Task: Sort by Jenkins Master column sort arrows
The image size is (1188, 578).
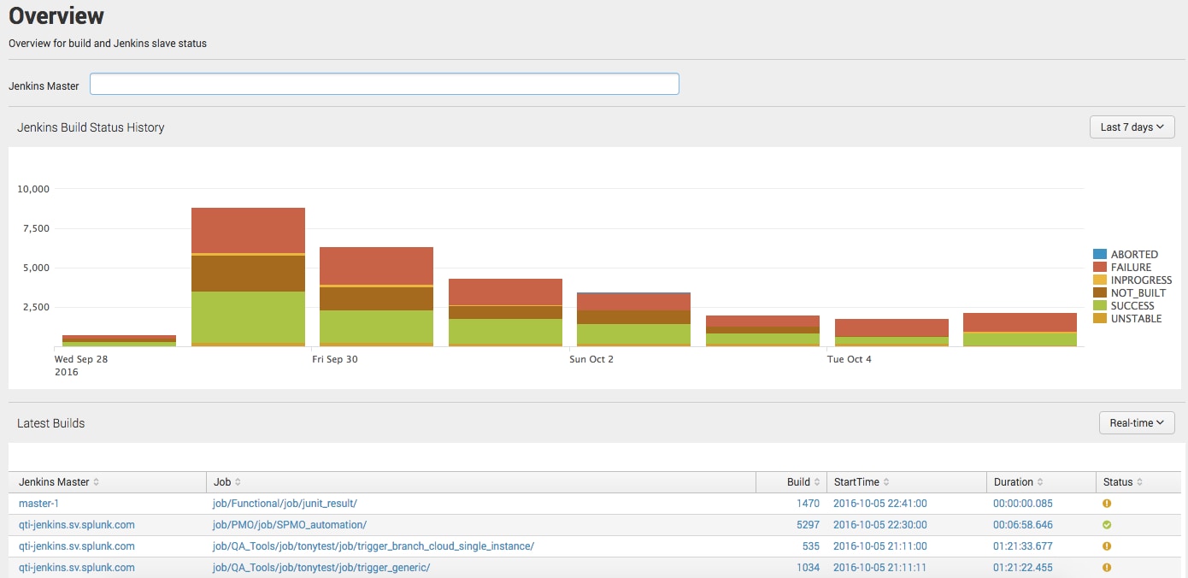Action: coord(96,482)
